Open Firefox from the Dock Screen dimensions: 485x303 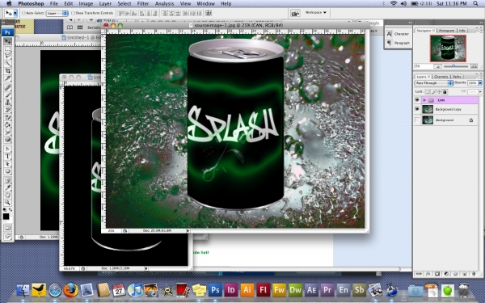click(x=70, y=290)
